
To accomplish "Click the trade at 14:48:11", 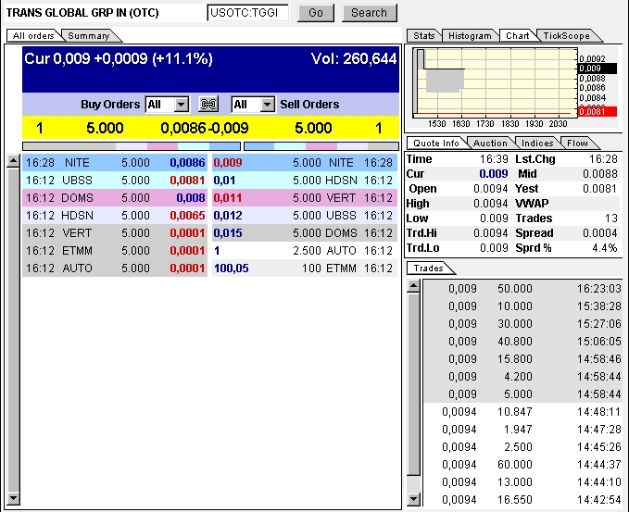I will click(523, 412).
